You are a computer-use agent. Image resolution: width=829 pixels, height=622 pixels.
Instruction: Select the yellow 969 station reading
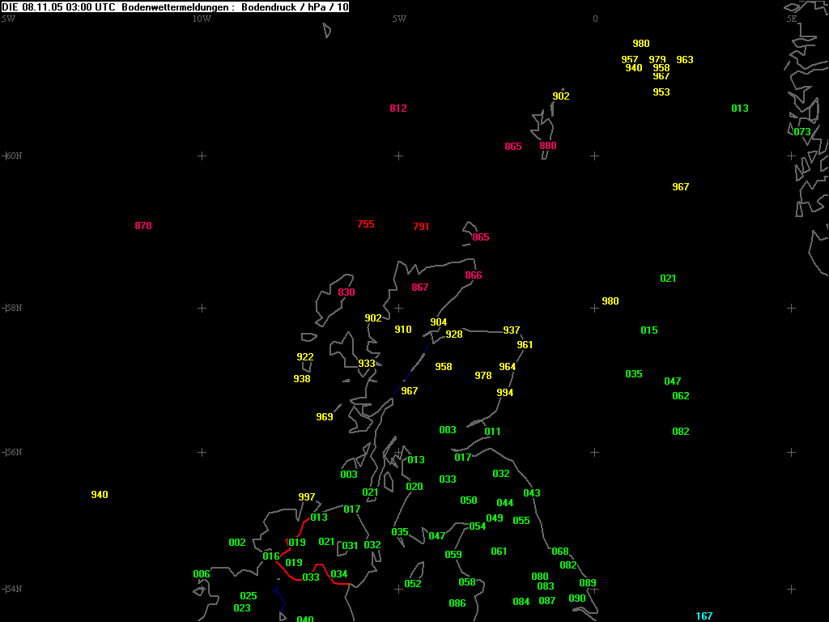tap(325, 417)
